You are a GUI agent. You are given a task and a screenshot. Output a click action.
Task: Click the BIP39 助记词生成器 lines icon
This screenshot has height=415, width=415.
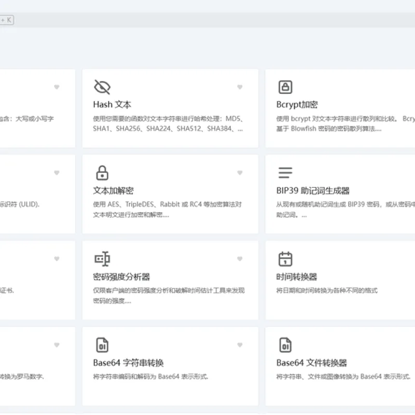(x=285, y=173)
